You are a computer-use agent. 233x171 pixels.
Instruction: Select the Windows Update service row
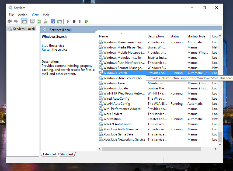[116, 88]
